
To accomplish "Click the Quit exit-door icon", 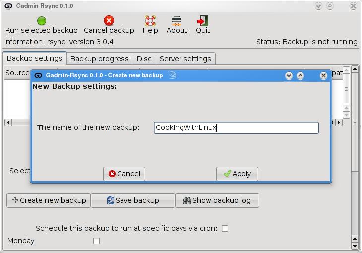I will point(203,20).
